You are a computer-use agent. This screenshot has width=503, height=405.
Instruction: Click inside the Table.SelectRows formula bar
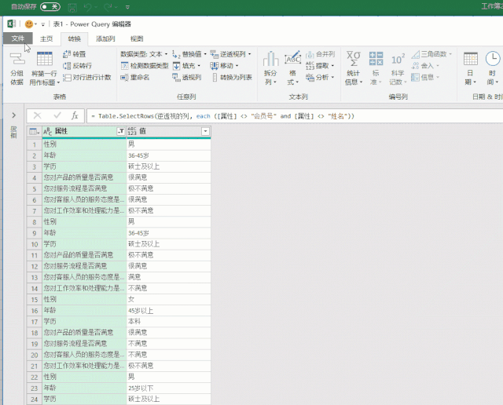pos(295,116)
